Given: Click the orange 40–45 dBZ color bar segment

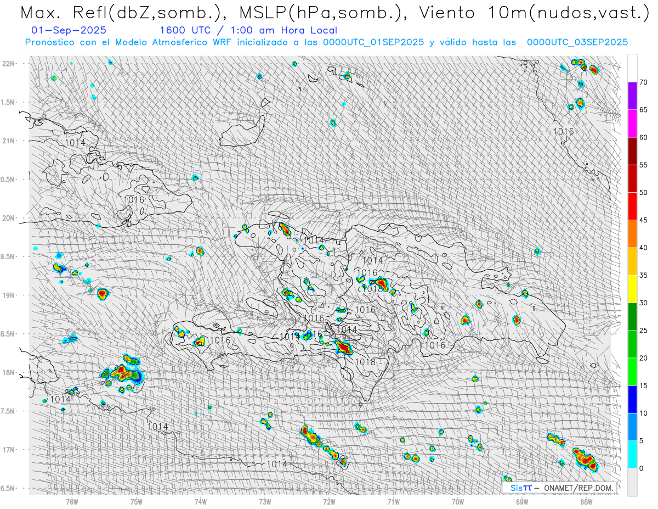Looking at the screenshot, I should click(x=632, y=234).
